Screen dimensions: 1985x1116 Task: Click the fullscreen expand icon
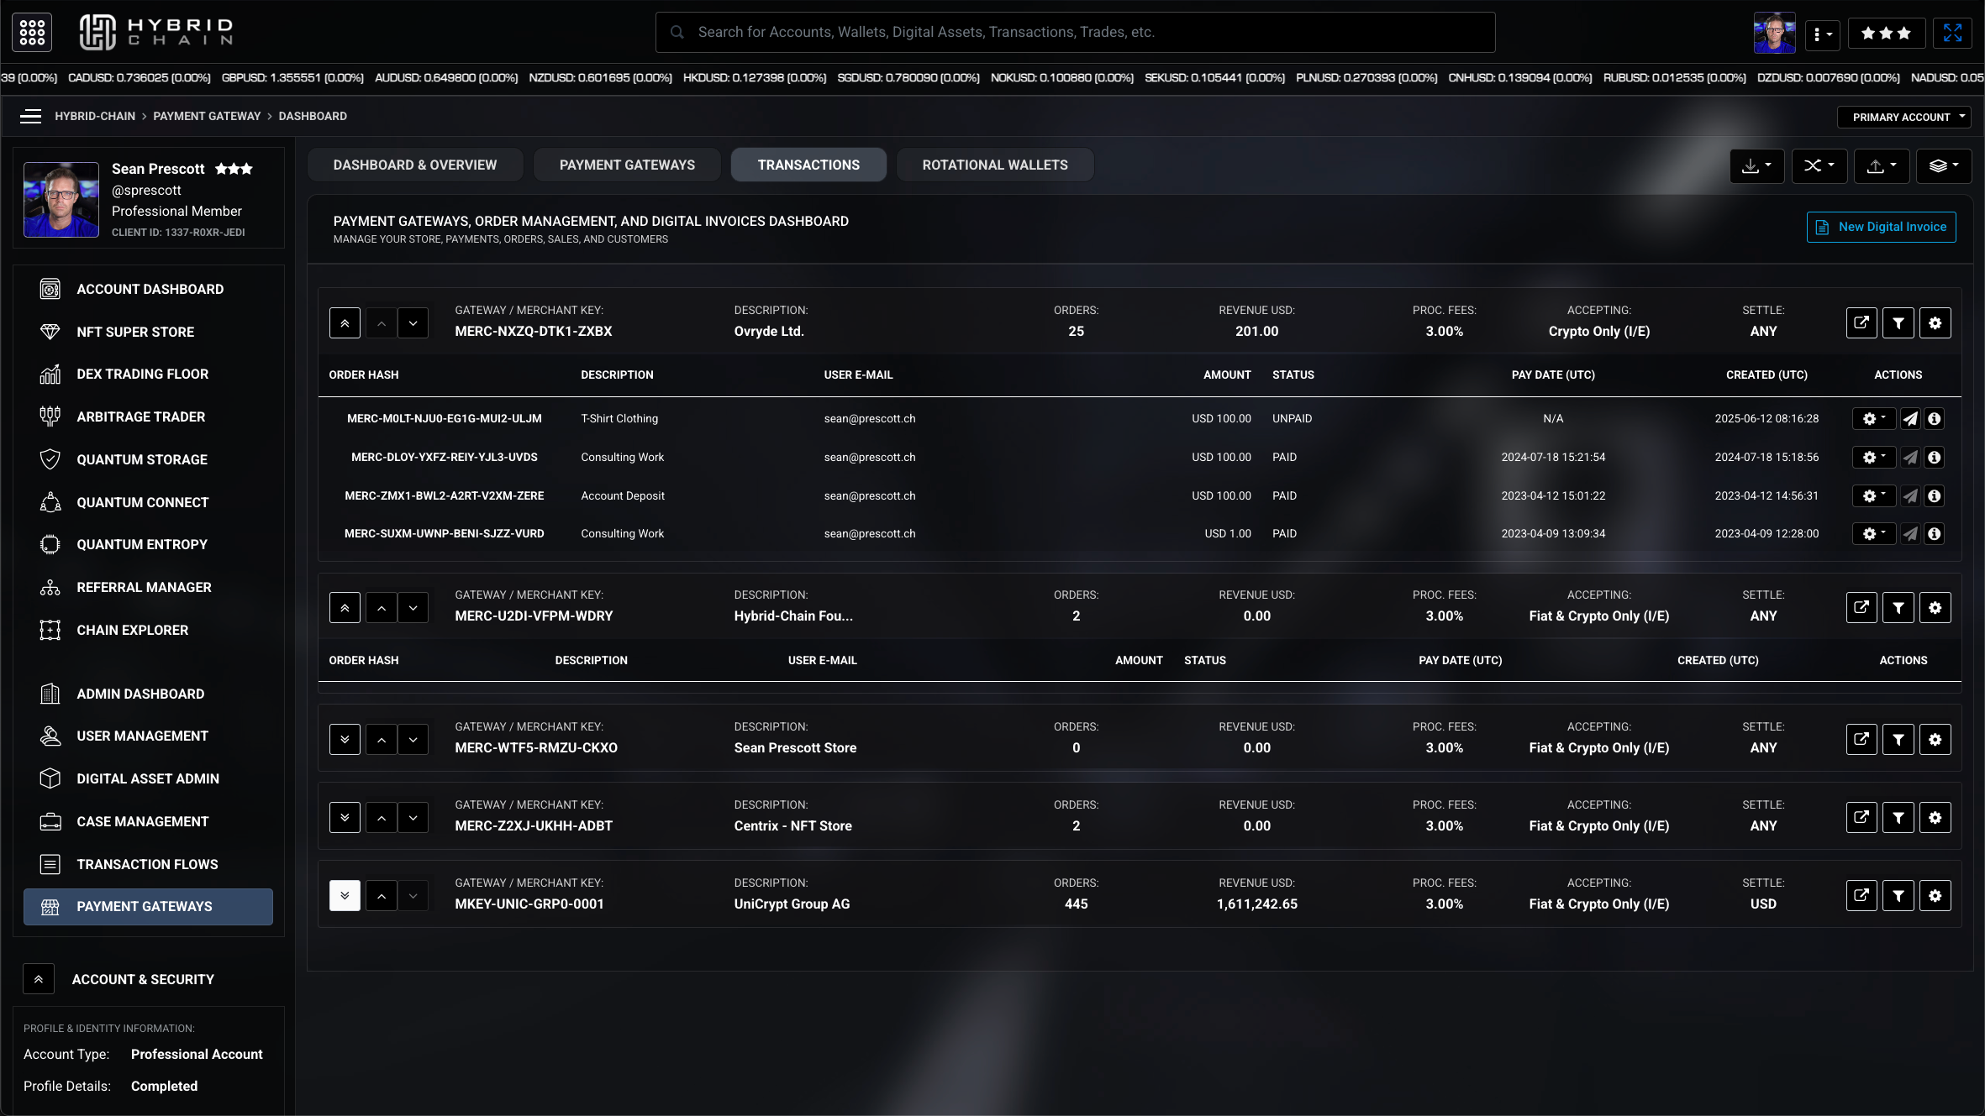(x=1952, y=34)
